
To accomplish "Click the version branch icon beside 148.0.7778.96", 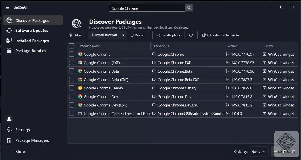I will click(x=228, y=71).
